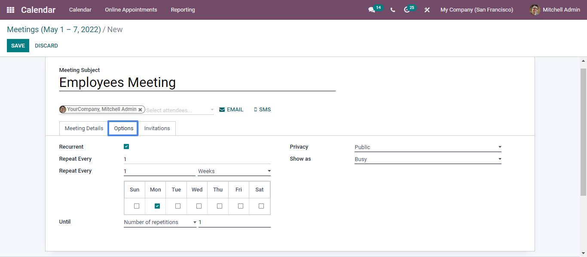The image size is (587, 257).
Task: Click the Calendar app title
Action: coord(38,10)
